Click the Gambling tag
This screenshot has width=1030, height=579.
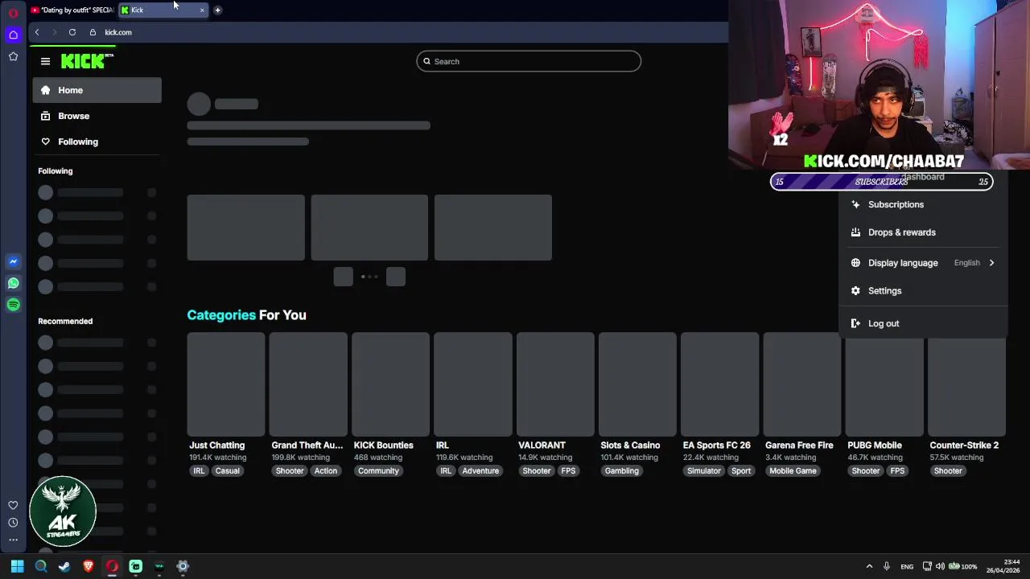(x=621, y=471)
